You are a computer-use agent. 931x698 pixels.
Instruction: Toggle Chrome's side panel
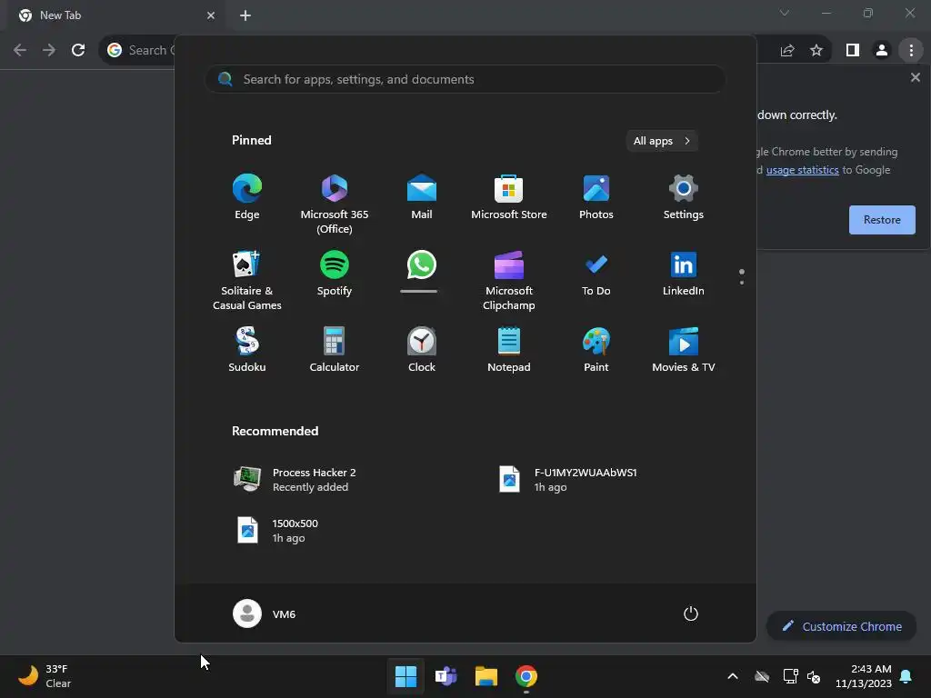click(x=853, y=51)
